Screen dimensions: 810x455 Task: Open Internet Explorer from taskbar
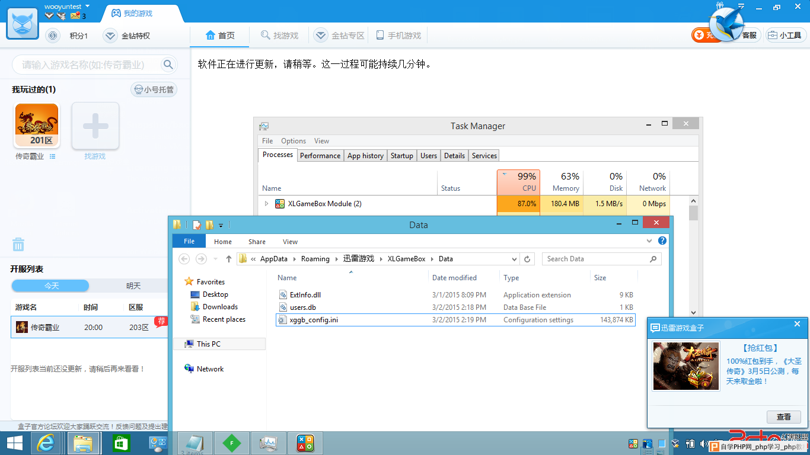tap(46, 443)
